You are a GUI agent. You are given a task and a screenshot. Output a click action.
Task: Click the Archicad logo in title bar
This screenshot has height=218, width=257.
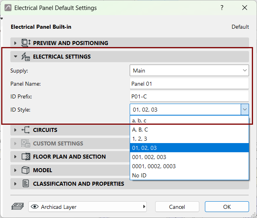click(8, 8)
